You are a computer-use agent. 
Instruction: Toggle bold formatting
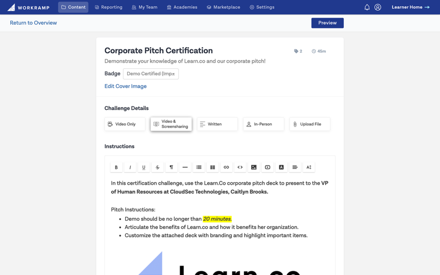pyautogui.click(x=116, y=167)
